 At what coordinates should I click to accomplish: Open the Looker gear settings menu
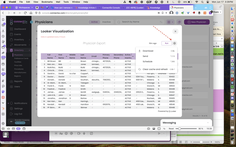pyautogui.click(x=175, y=43)
